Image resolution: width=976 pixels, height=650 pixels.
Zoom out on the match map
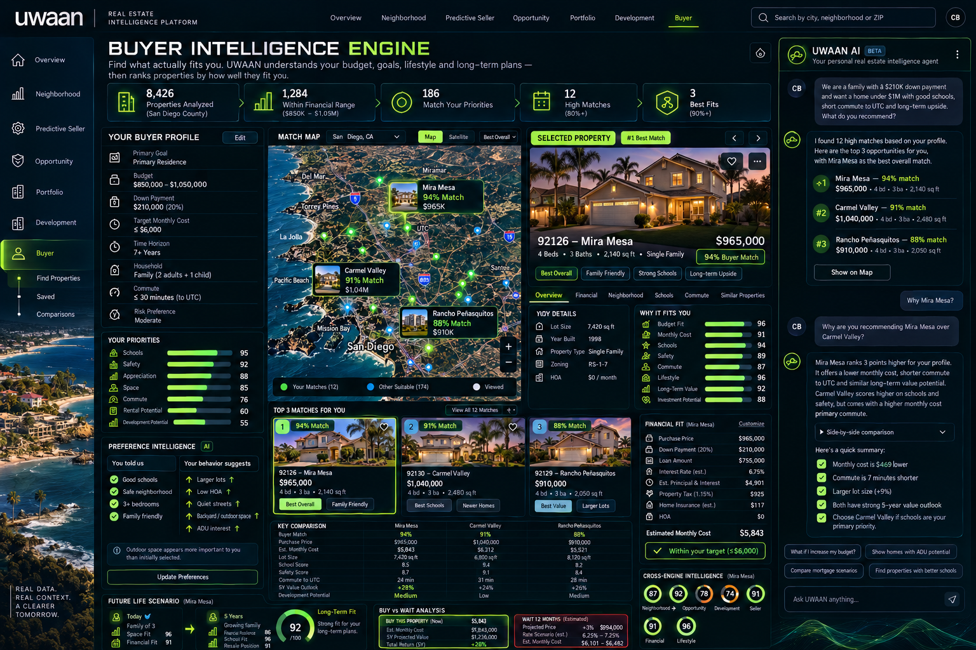[x=508, y=362]
